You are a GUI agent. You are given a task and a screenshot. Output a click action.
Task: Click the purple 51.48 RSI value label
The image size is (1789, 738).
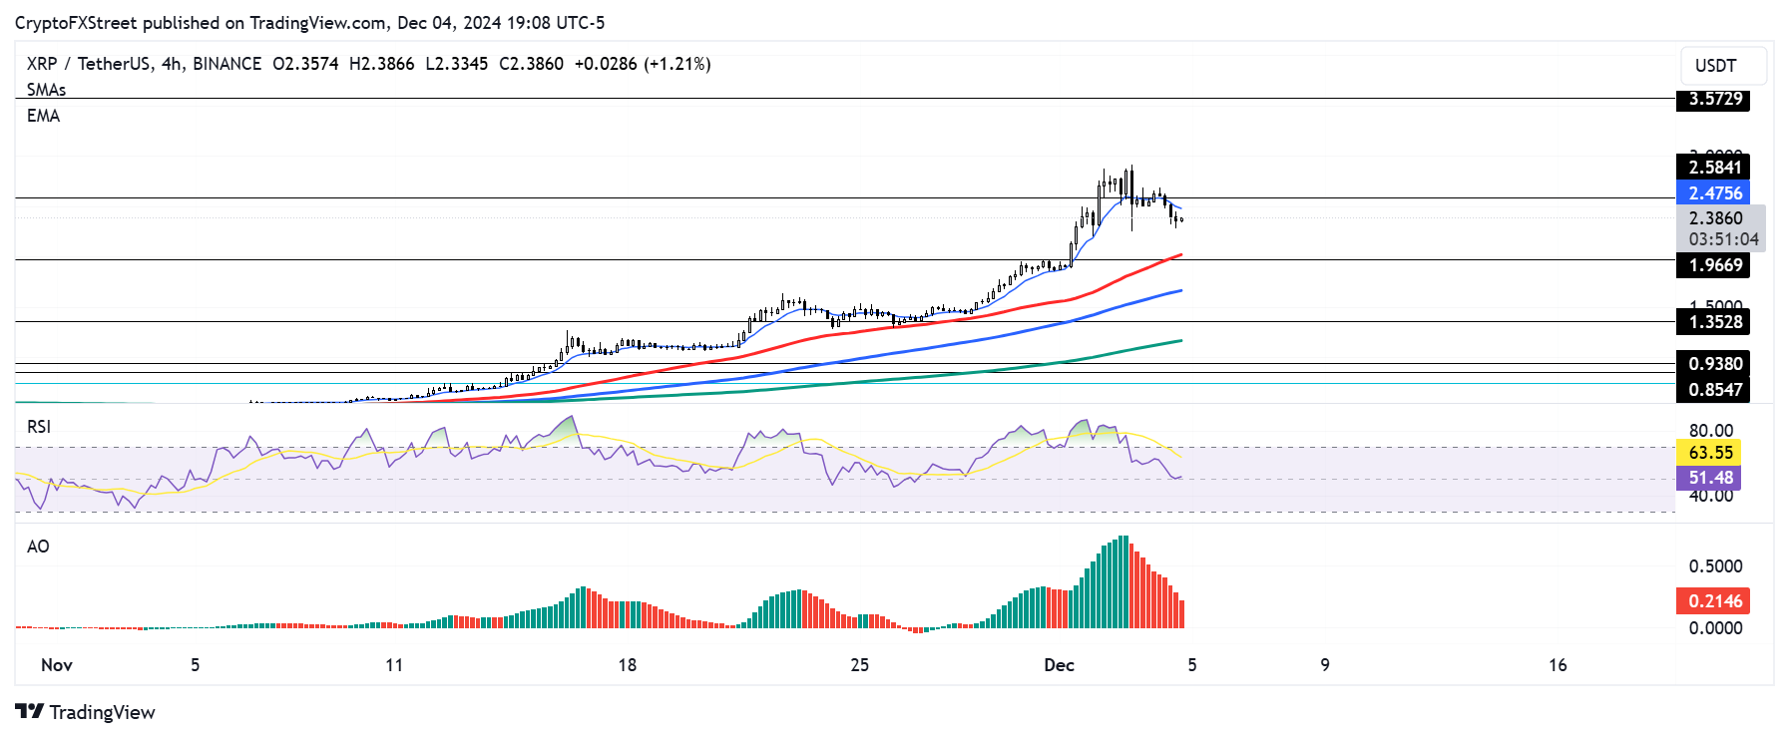click(1709, 478)
